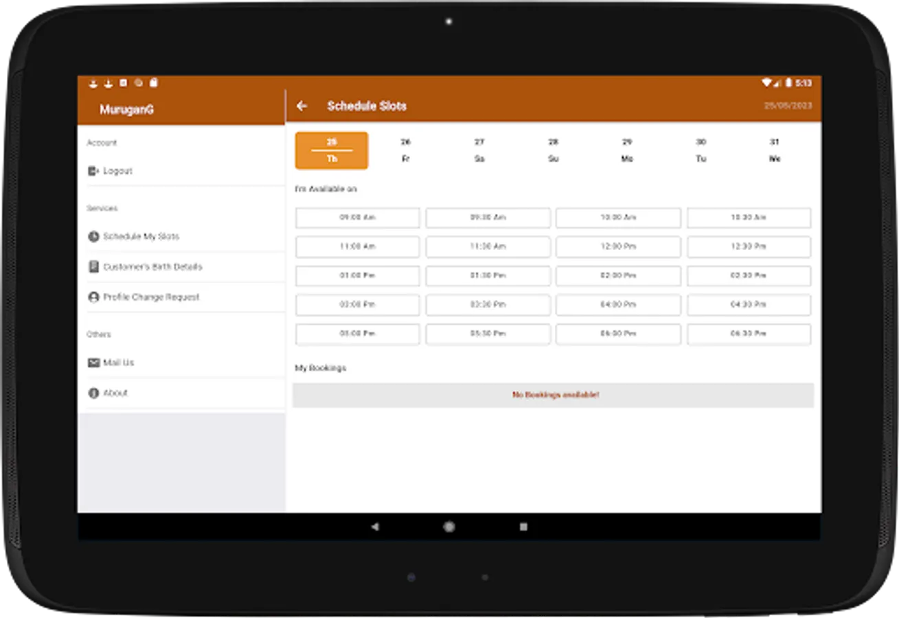This screenshot has width=899, height=618.
Task: Toggle the 12:00 Pm slot
Action: click(x=619, y=247)
